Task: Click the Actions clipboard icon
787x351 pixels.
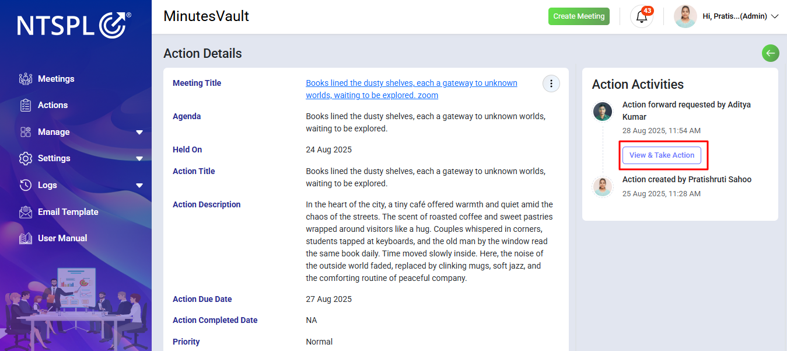Action: tap(26, 105)
